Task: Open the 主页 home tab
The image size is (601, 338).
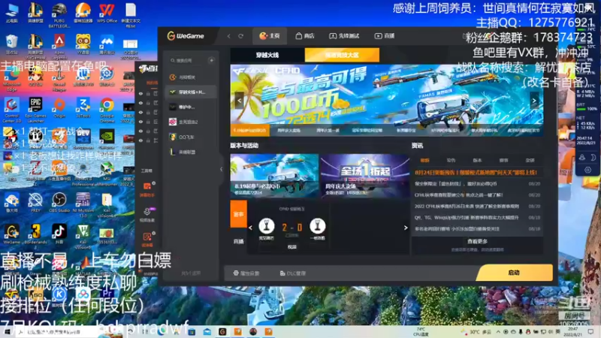Action: pyautogui.click(x=270, y=35)
